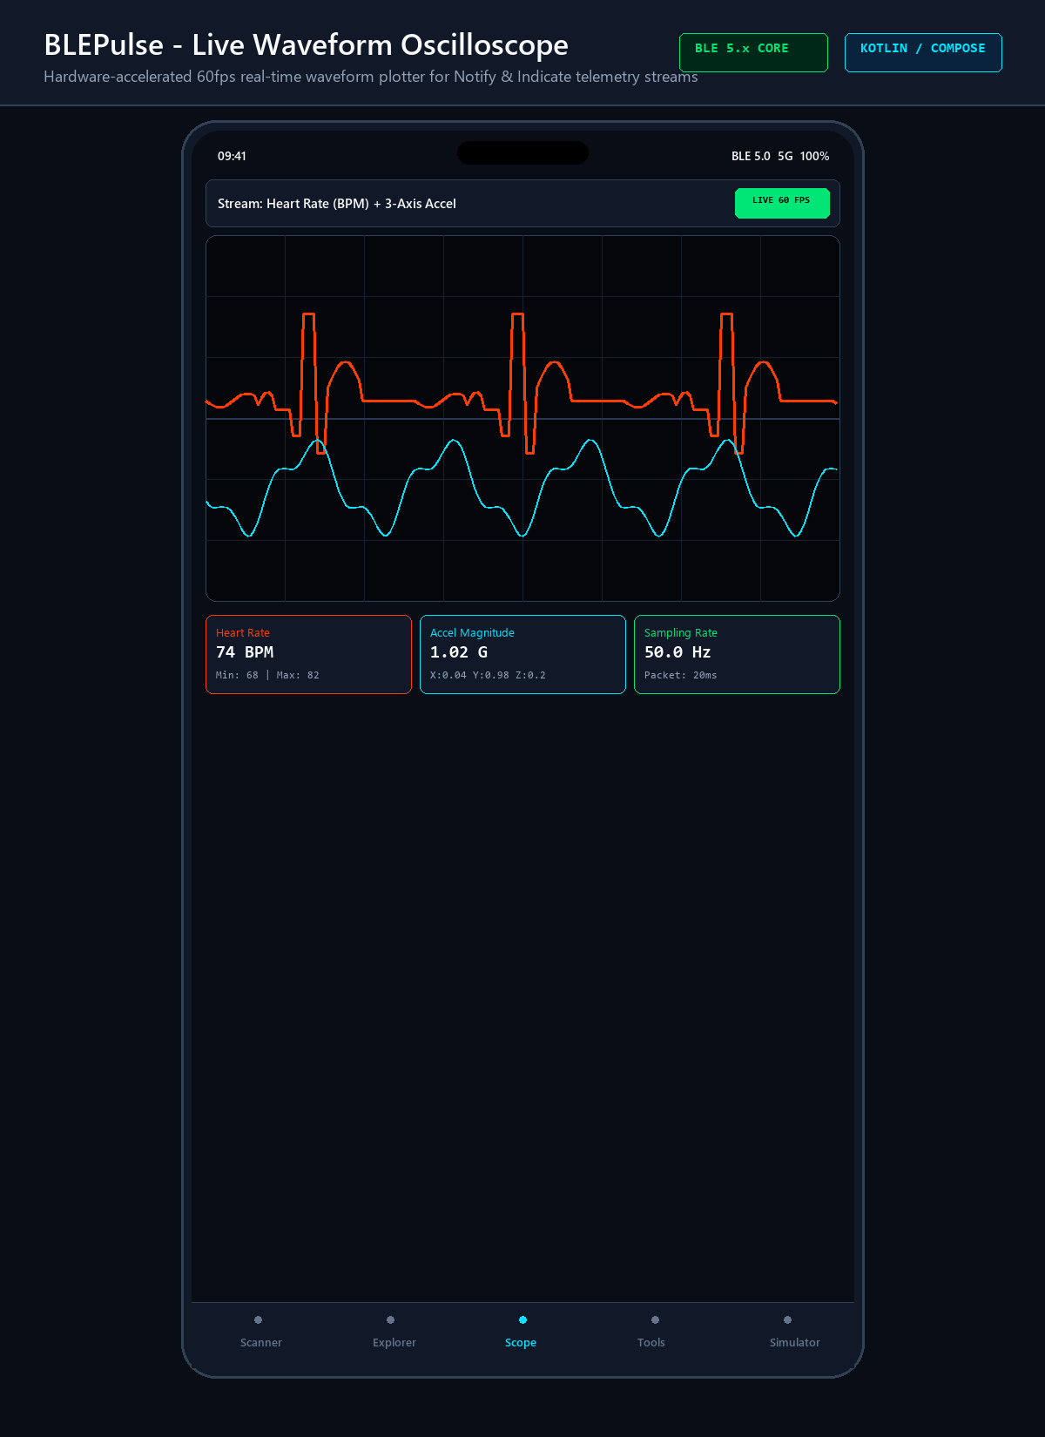Viewport: 1045px width, 1437px height.
Task: Open the Explorer tab
Action: (x=394, y=1332)
